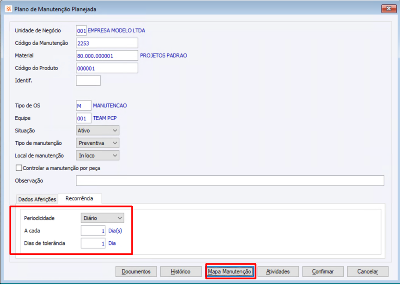Click the Observação text field
This screenshot has height=285, width=400.
(230, 181)
